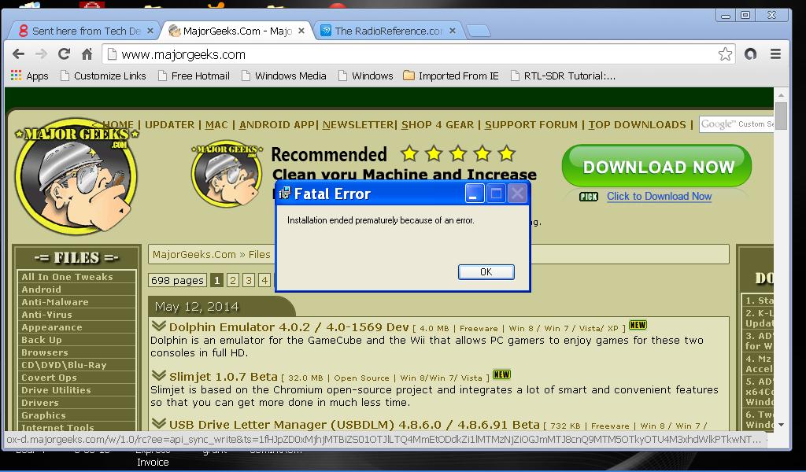The width and height of the screenshot is (806, 472).
Task: Open the NEWSLETTER menu link
Action: tap(358, 125)
